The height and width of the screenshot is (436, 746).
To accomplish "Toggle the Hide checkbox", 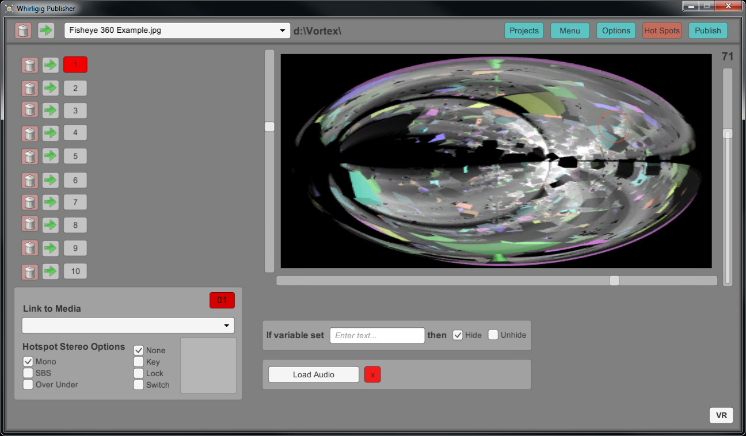I will pos(458,335).
